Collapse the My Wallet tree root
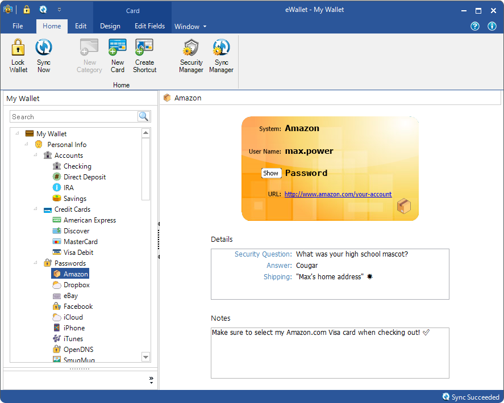 point(18,133)
